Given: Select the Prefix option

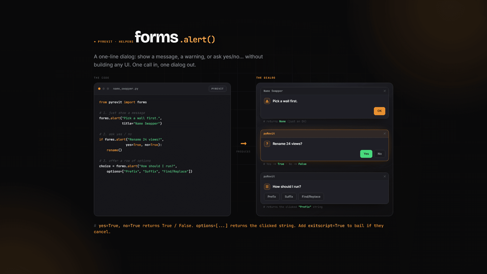Looking at the screenshot, I should pyautogui.click(x=272, y=197).
